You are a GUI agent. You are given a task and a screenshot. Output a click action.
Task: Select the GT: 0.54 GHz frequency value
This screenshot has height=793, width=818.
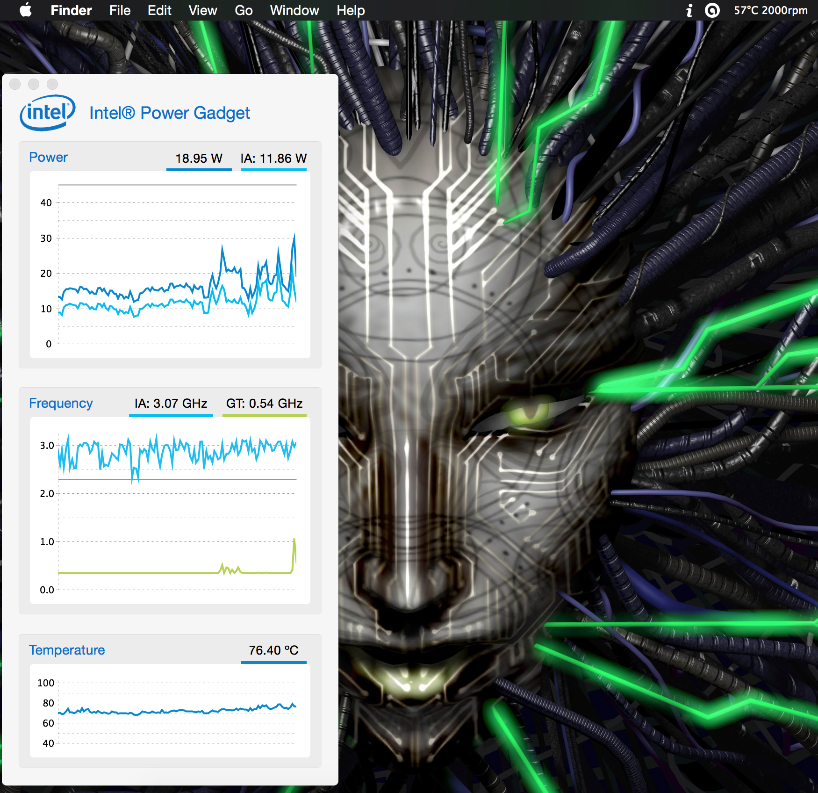[x=265, y=404]
